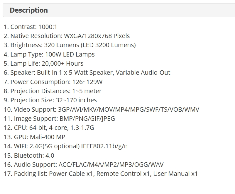Click the Projection Distances 1~5 meter line

pos(53,91)
